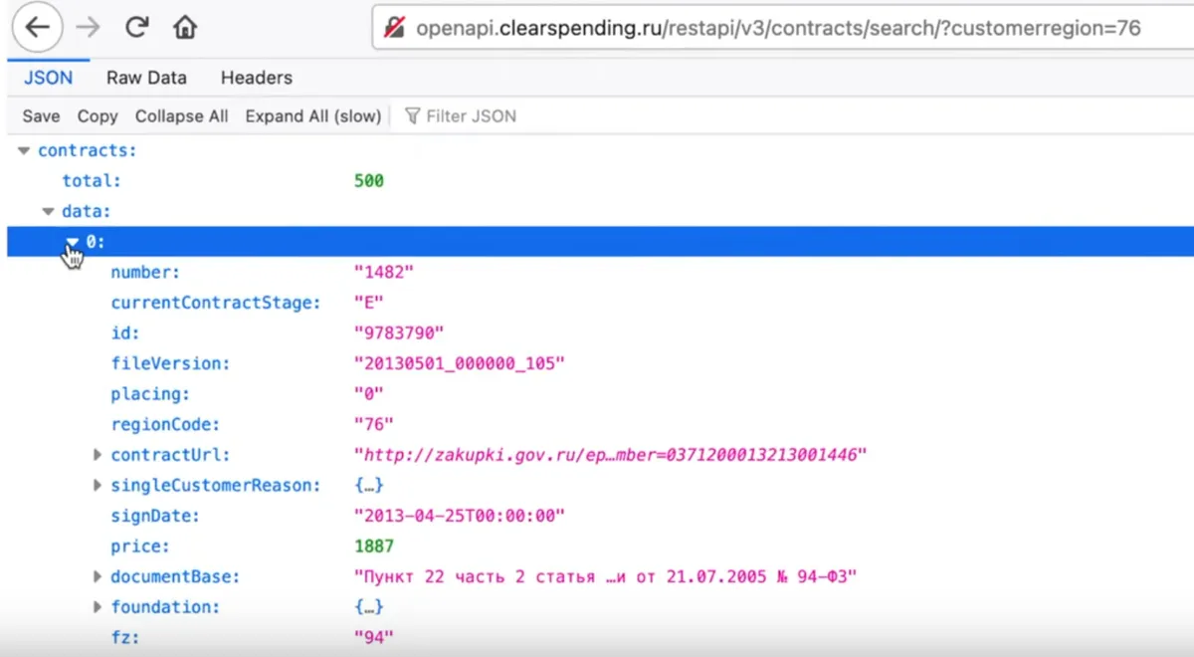This screenshot has height=657, width=1194.
Task: Collapse the contracts root node
Action: (x=24, y=151)
